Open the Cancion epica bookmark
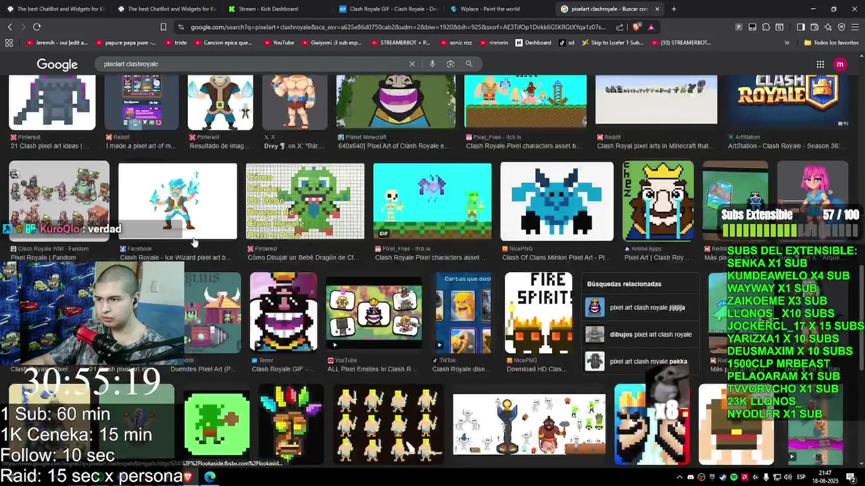The image size is (865, 486). click(x=222, y=43)
